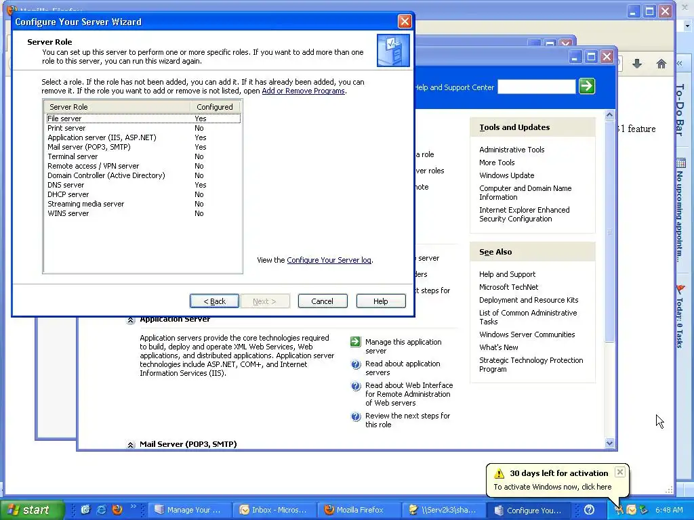Open Internet Explorer Enhanced Security Configuration link
Image resolution: width=694 pixels, height=520 pixels.
[524, 215]
